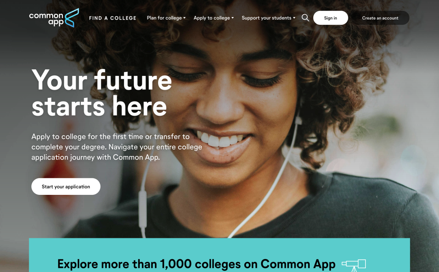
Task: Open the search magnifier icon
Action: [305, 18]
